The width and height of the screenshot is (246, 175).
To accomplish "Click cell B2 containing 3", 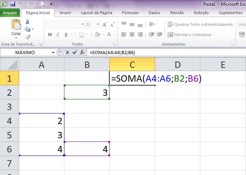I will 87,92.
